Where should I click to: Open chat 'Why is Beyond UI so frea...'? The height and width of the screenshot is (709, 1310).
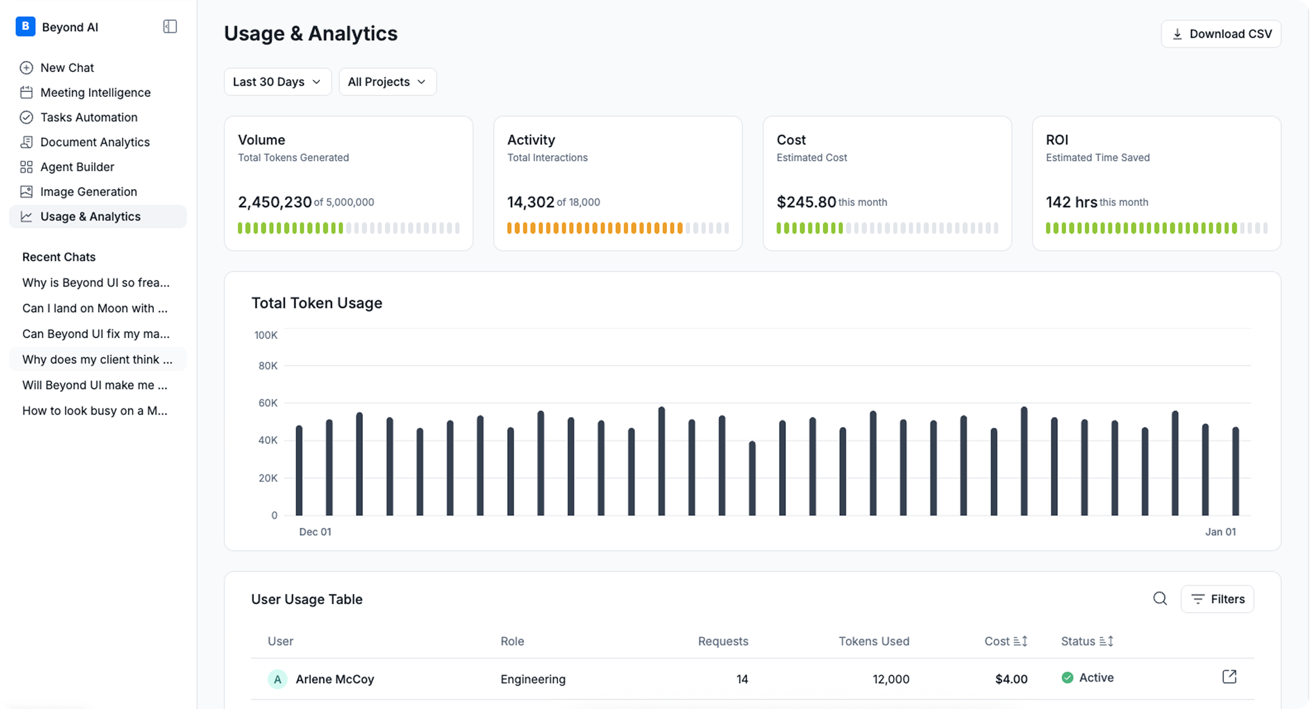click(98, 283)
